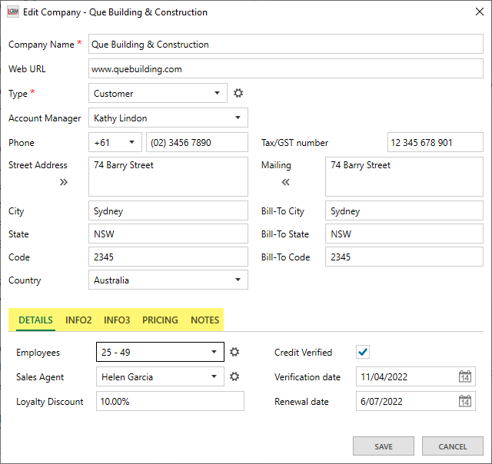Click into the Web URL field
The image size is (492, 464).
click(x=285, y=69)
